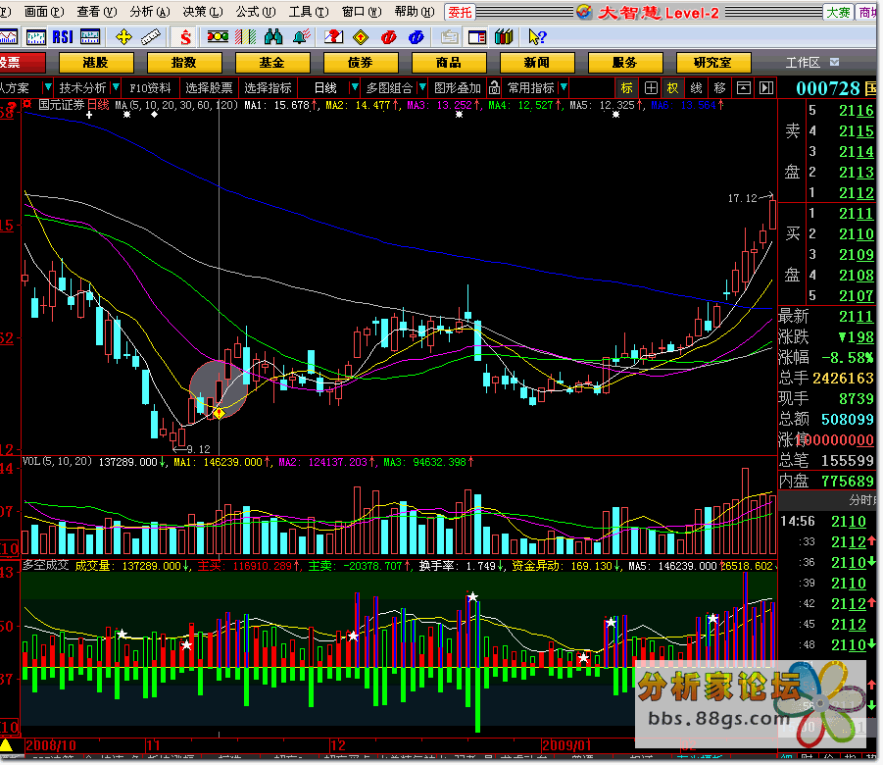Screen dimensions: 883x765
Task: Click the yellow diamond marker icon
Action: pos(361,37)
